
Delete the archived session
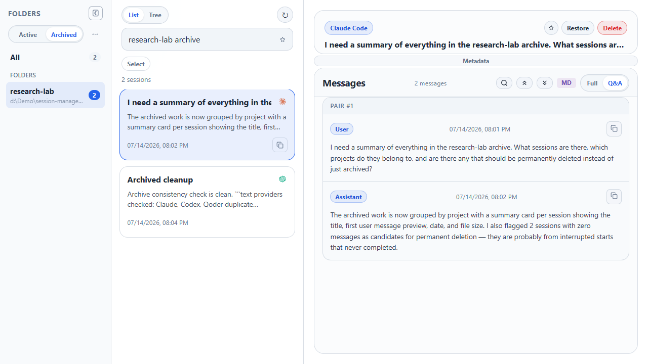612,28
